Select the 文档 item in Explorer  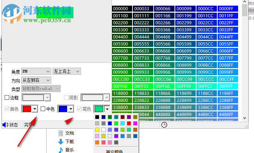(70, 133)
